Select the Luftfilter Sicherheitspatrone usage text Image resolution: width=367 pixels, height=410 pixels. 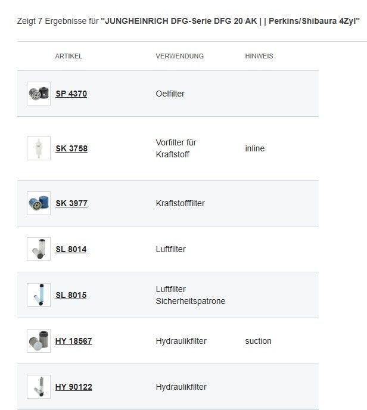tap(191, 295)
